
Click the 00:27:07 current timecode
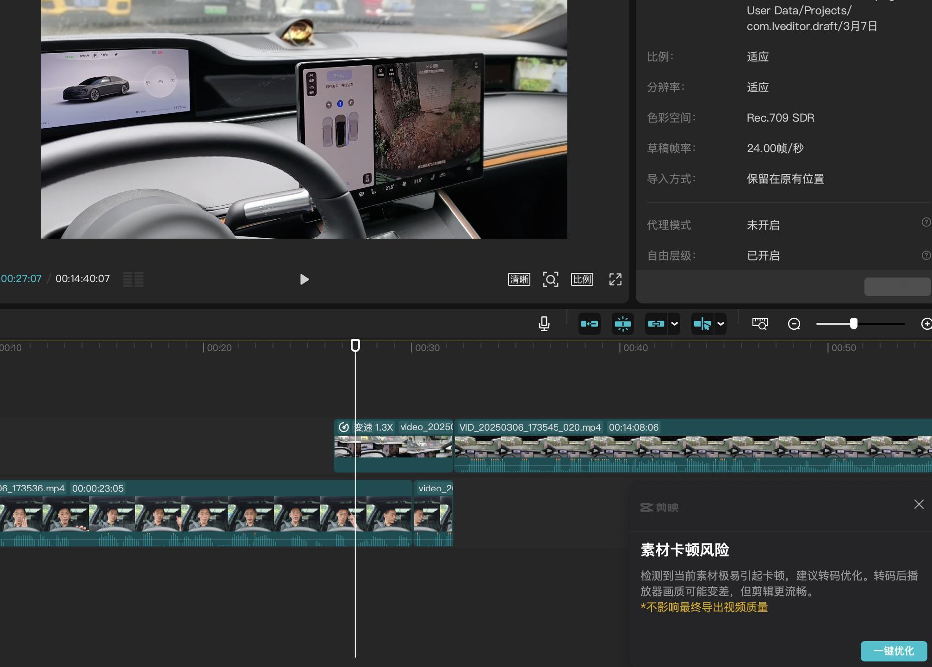coord(21,279)
